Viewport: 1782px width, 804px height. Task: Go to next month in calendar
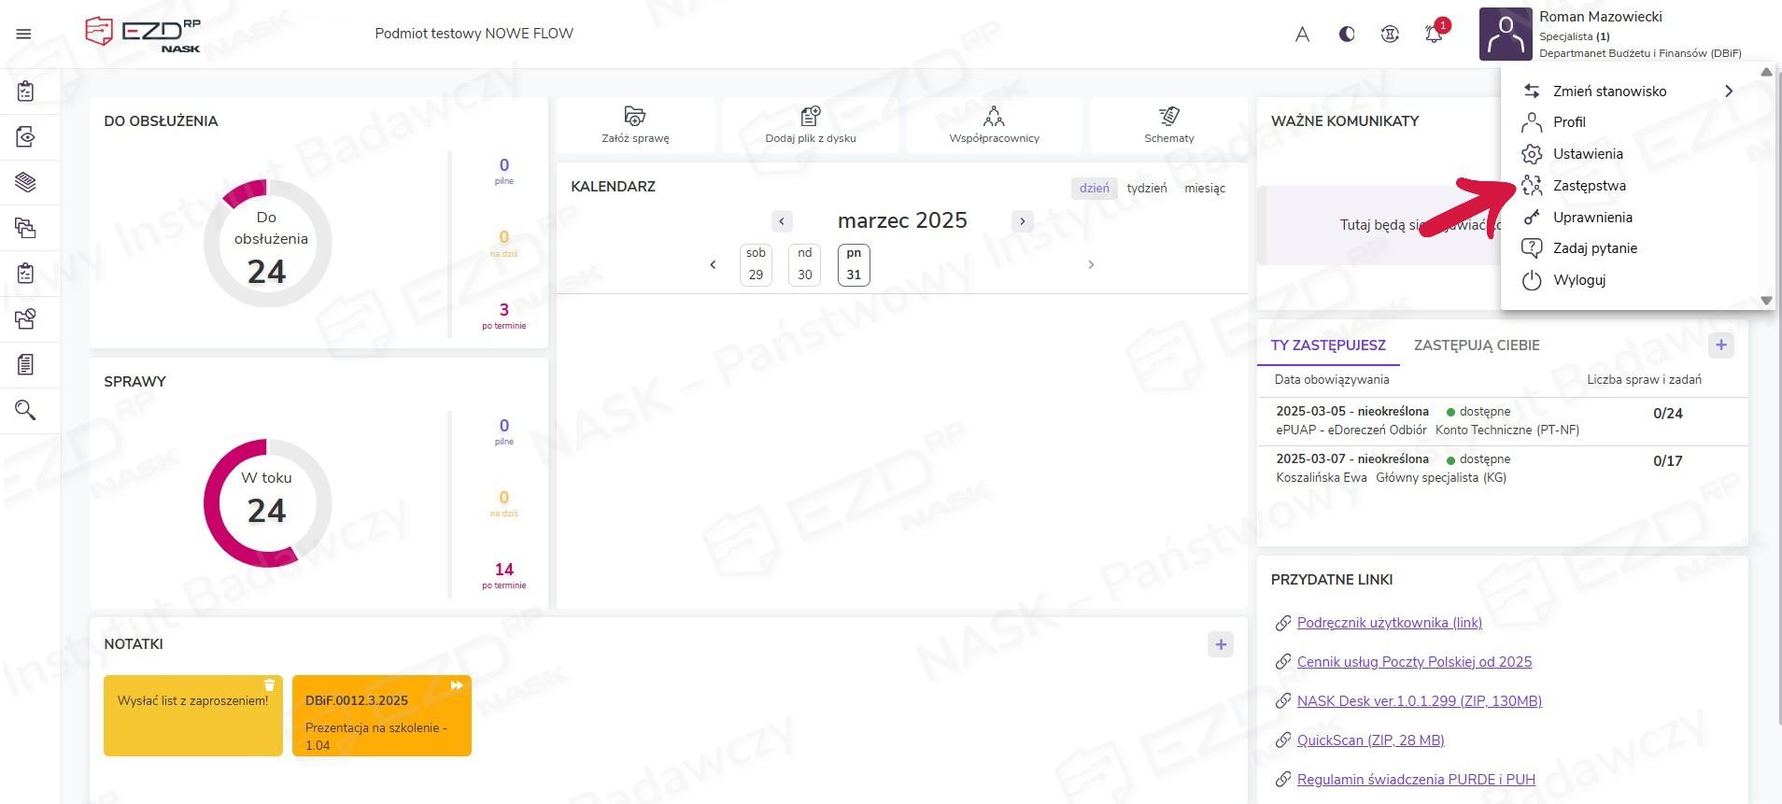tap(1023, 221)
